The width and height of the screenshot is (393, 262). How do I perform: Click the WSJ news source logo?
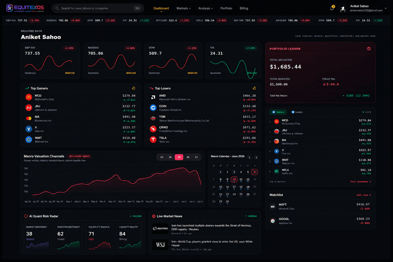[x=160, y=245]
